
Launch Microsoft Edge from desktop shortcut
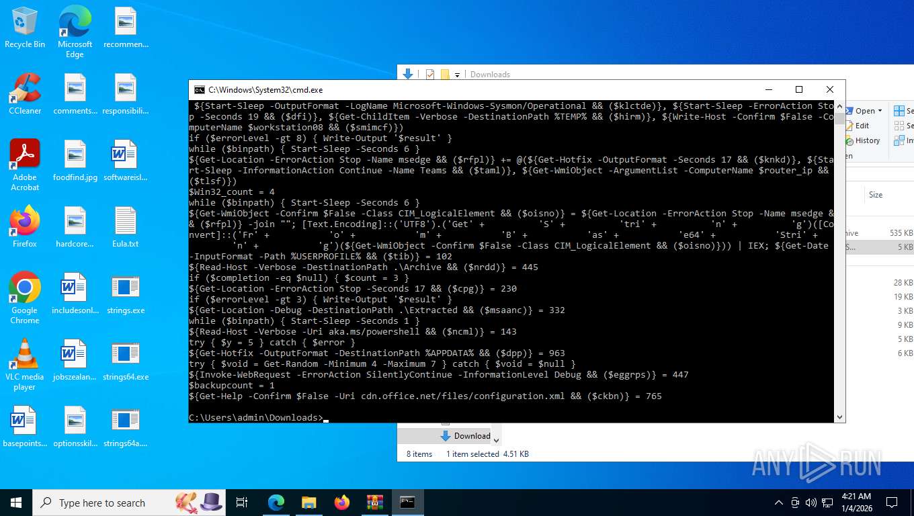pyautogui.click(x=75, y=32)
